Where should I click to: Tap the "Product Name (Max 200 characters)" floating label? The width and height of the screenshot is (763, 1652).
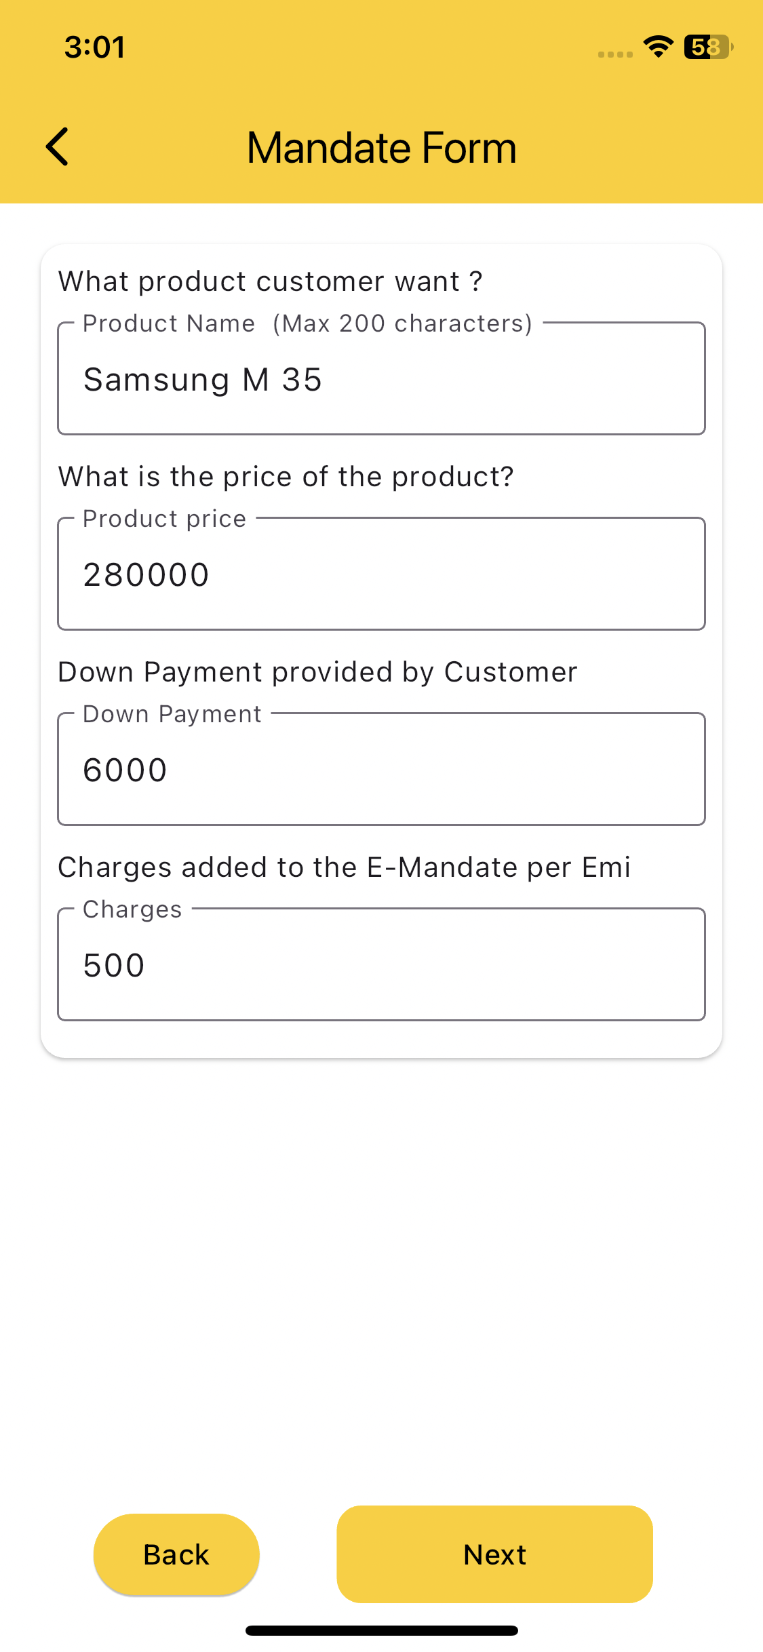[x=307, y=324]
